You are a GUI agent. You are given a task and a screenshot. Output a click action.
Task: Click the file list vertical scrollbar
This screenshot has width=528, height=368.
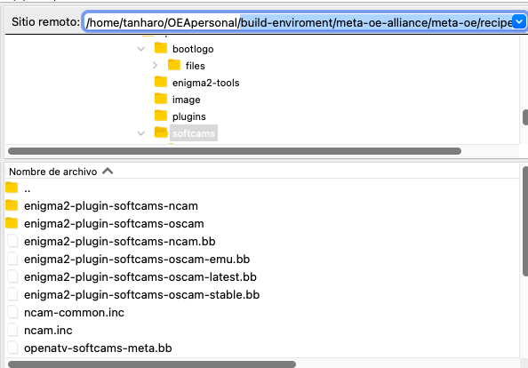[525, 221]
